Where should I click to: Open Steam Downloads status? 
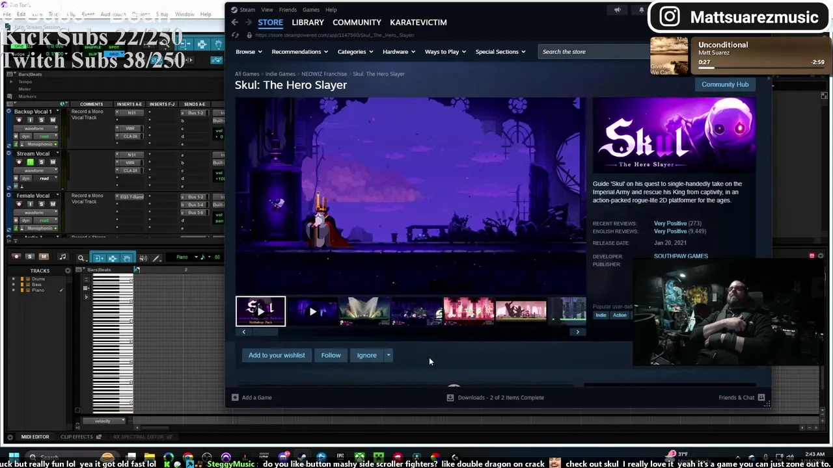click(x=495, y=397)
